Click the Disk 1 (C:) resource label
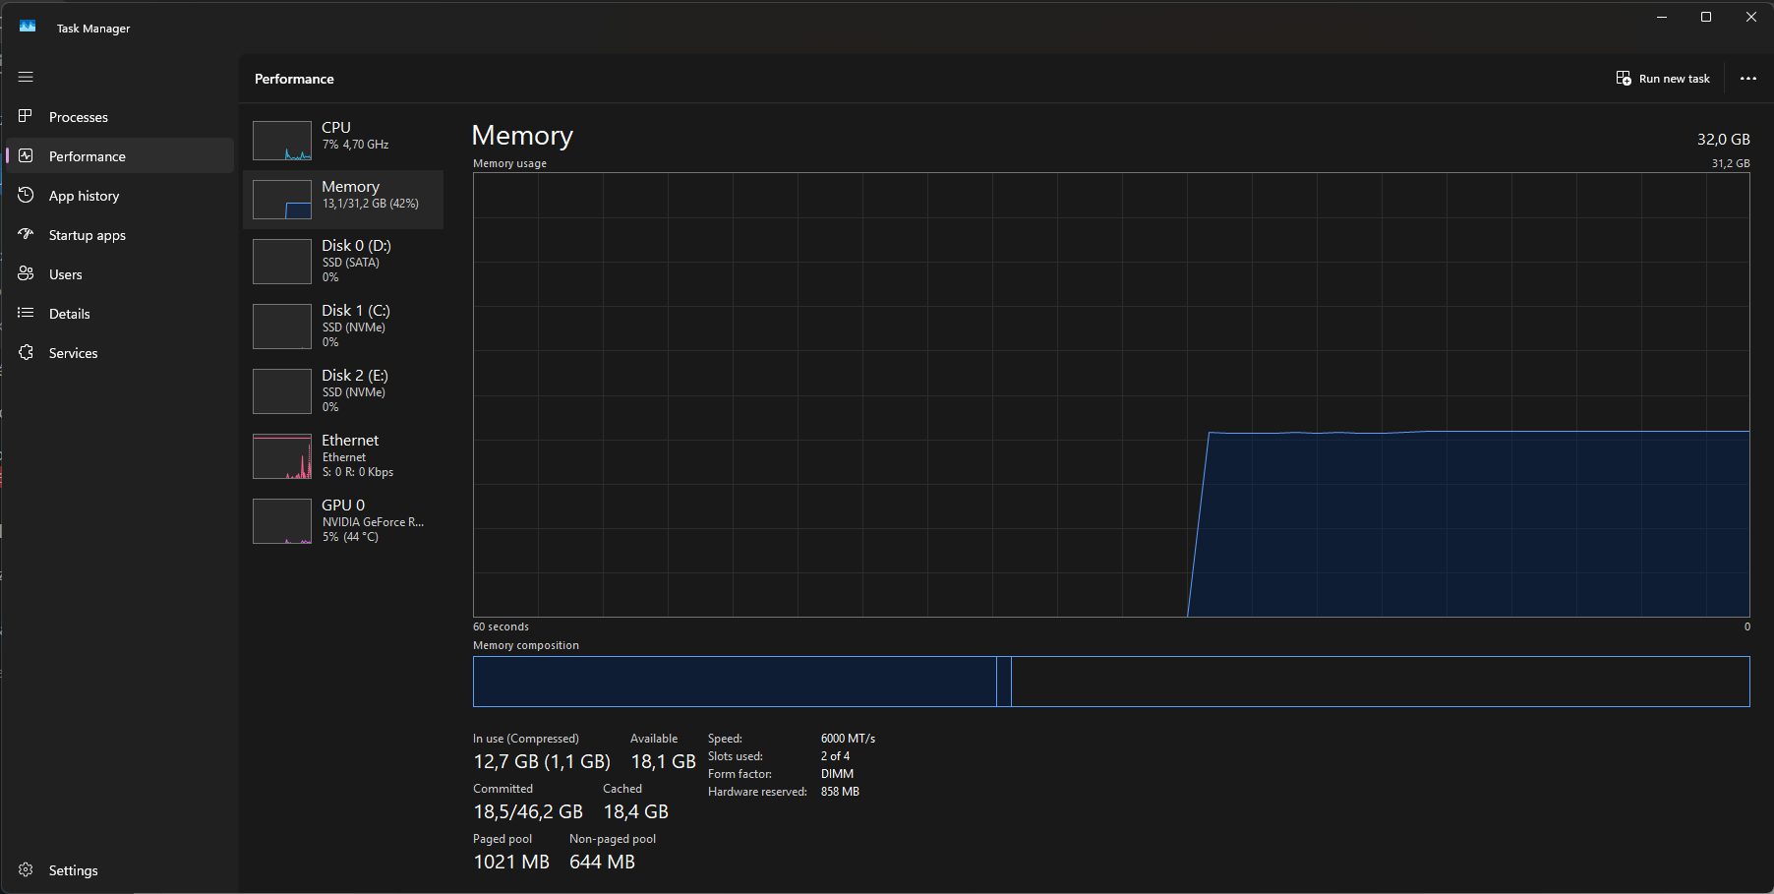 (x=356, y=311)
